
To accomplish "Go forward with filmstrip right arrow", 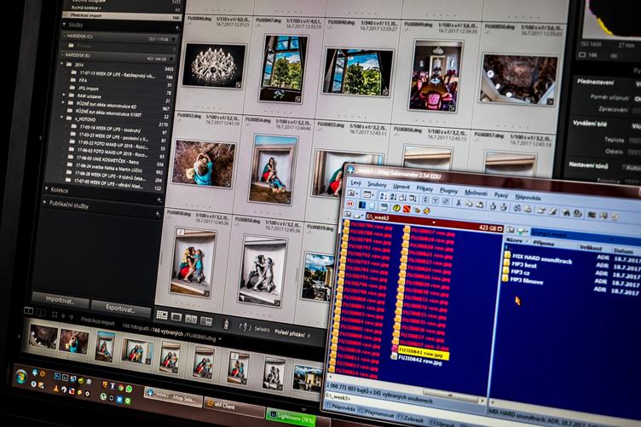I will point(71,317).
